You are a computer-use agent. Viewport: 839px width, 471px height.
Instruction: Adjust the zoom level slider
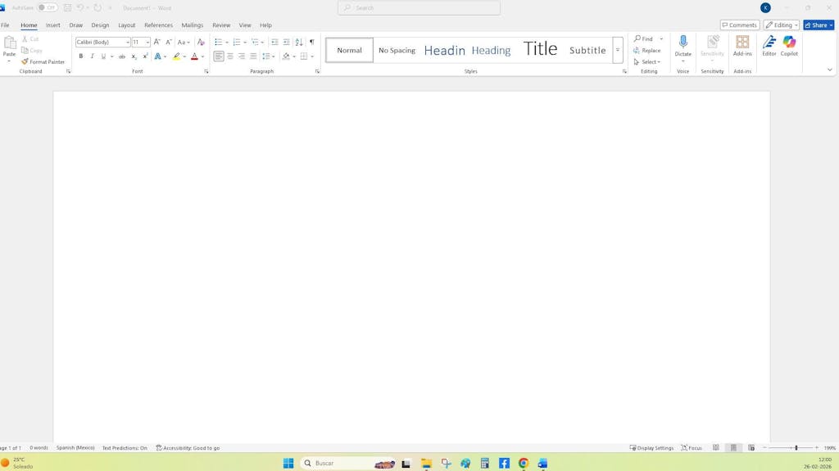tap(796, 448)
